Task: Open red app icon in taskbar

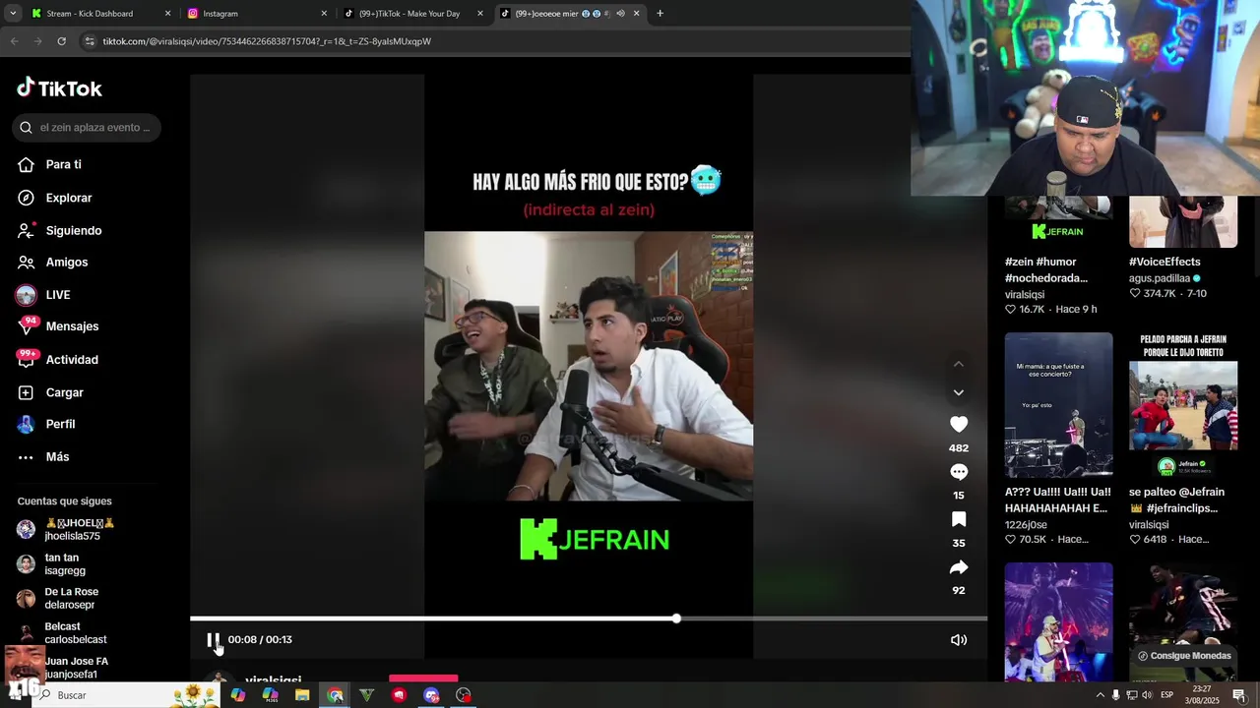Action: coord(399,695)
